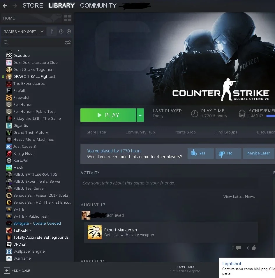Screen dimensions: 275x278
Task: Select Killing Floor in the library
Action: click(x=24, y=154)
